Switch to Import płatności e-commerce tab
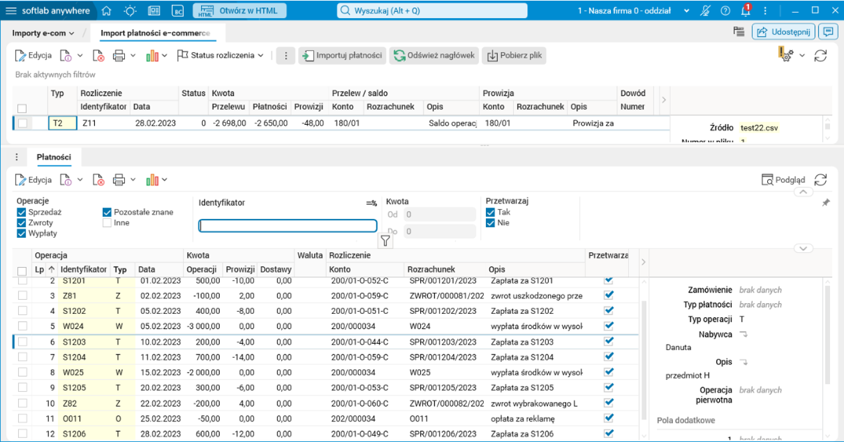This screenshot has width=844, height=442. tap(155, 33)
